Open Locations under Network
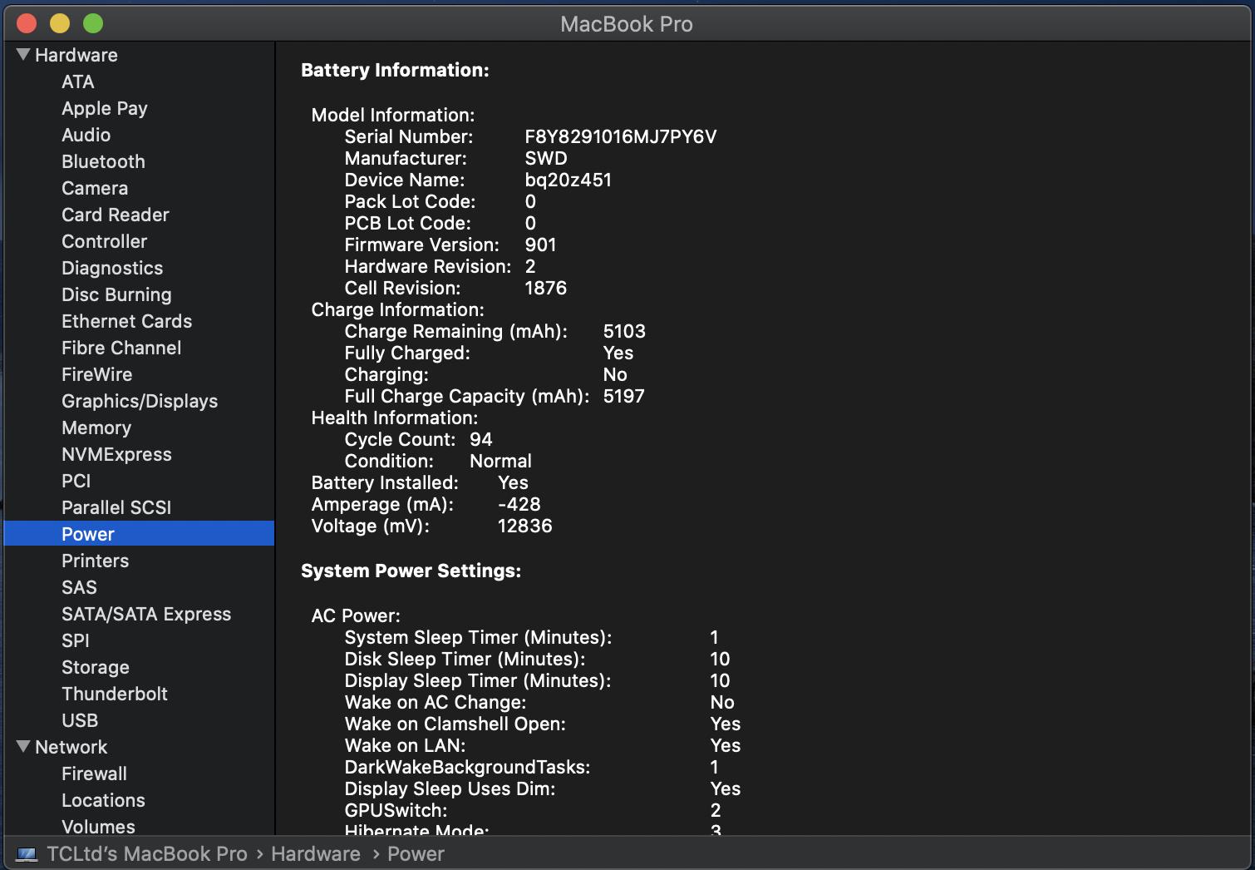This screenshot has height=870, width=1255. tap(103, 800)
